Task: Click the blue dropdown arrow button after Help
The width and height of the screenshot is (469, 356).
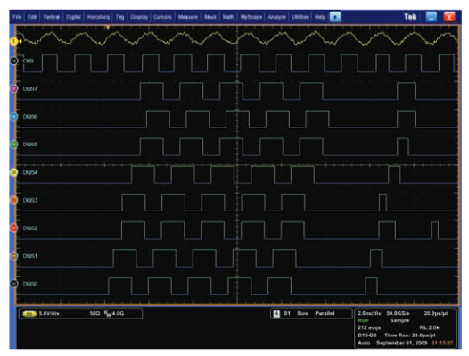Action: 335,17
